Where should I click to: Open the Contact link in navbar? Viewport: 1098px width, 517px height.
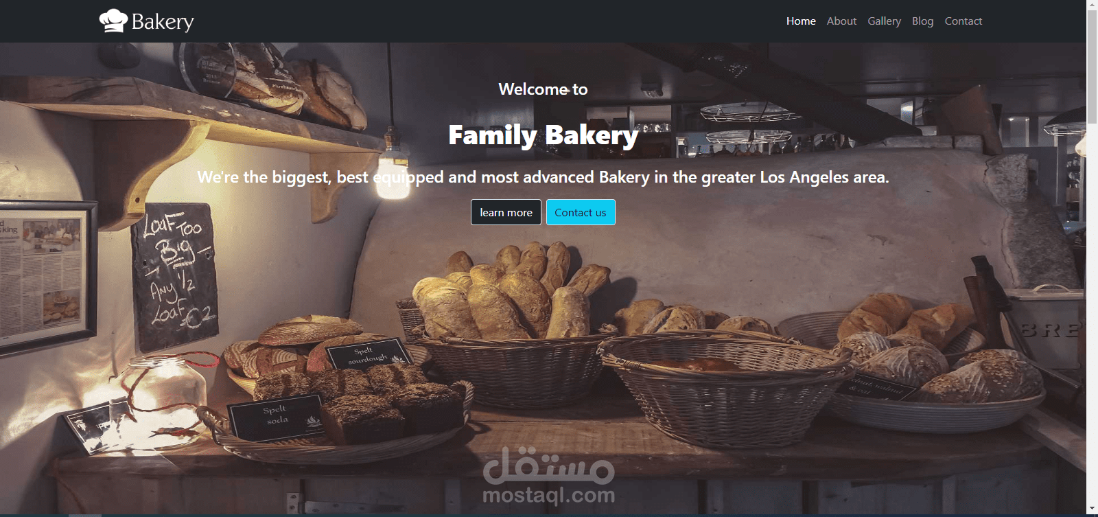coord(963,21)
